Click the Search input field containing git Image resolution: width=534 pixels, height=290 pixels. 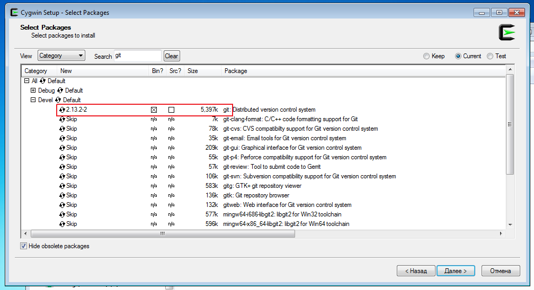pos(137,56)
